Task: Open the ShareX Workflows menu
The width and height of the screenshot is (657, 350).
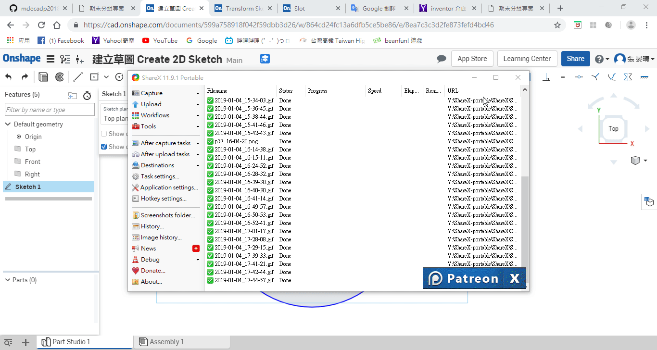Action: [165, 115]
